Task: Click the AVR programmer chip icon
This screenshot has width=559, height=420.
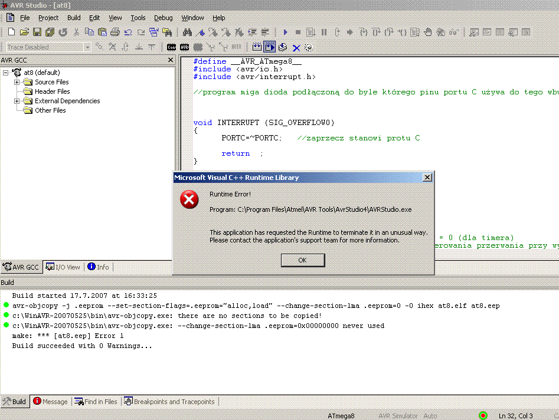Action: [x=185, y=47]
